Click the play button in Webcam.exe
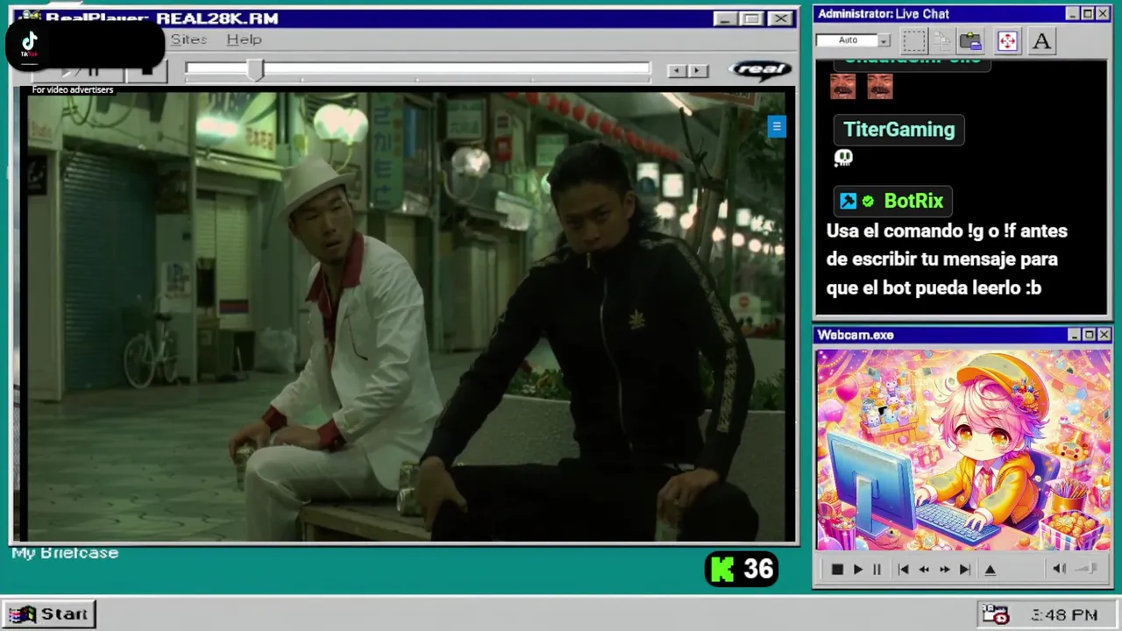The height and width of the screenshot is (631, 1122). click(x=857, y=570)
